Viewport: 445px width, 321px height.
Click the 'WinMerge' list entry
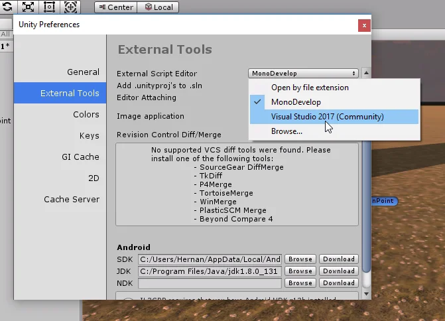point(218,202)
